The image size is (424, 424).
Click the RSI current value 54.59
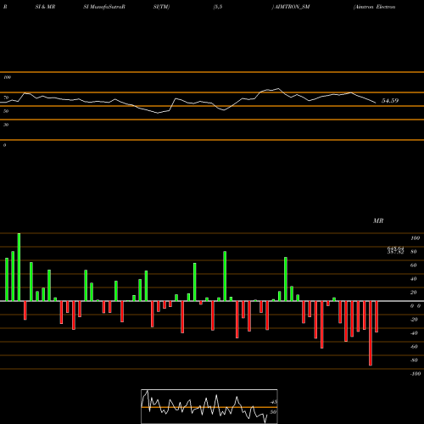click(x=390, y=101)
